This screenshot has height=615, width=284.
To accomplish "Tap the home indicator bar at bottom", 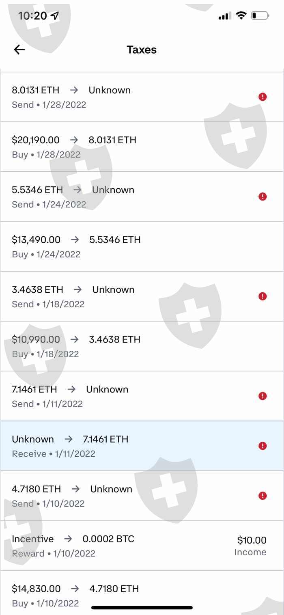I will point(142,608).
